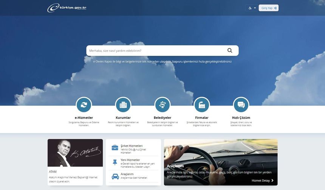Click the 'e-Devlet Kapısı ile bilgi ve belgelerinize' tagline

(x=162, y=61)
